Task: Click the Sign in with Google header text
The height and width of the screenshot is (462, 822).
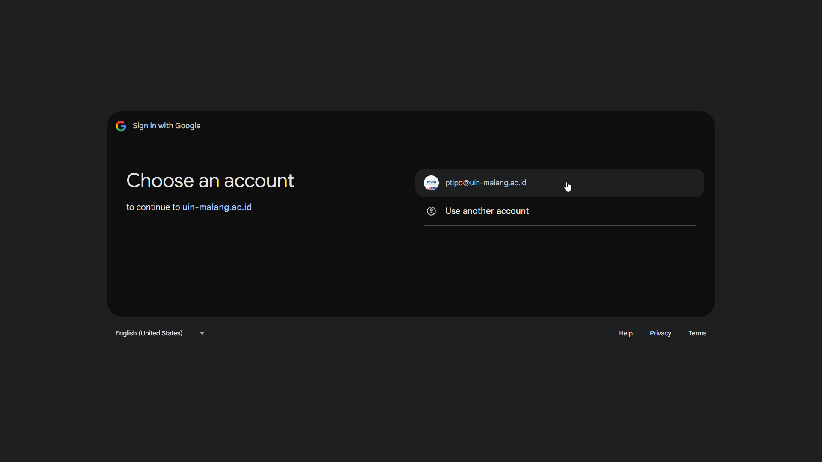Action: (166, 126)
